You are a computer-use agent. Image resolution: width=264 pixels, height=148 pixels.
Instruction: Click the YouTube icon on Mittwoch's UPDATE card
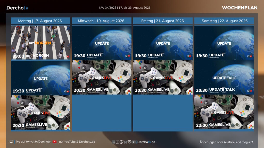(129, 56)
